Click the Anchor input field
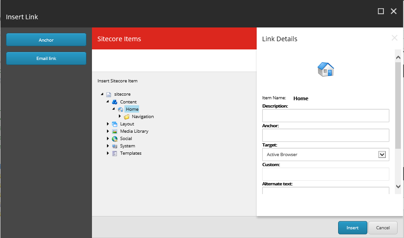The height and width of the screenshot is (238, 404). click(326, 135)
